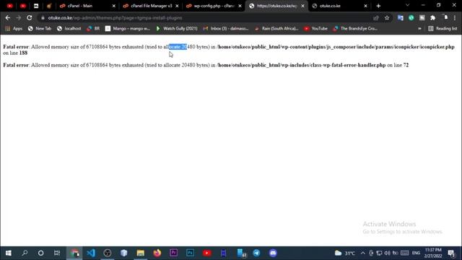This screenshot has height=260, width=462.
Task: Open Cortana from the taskbar
Action: point(41,253)
